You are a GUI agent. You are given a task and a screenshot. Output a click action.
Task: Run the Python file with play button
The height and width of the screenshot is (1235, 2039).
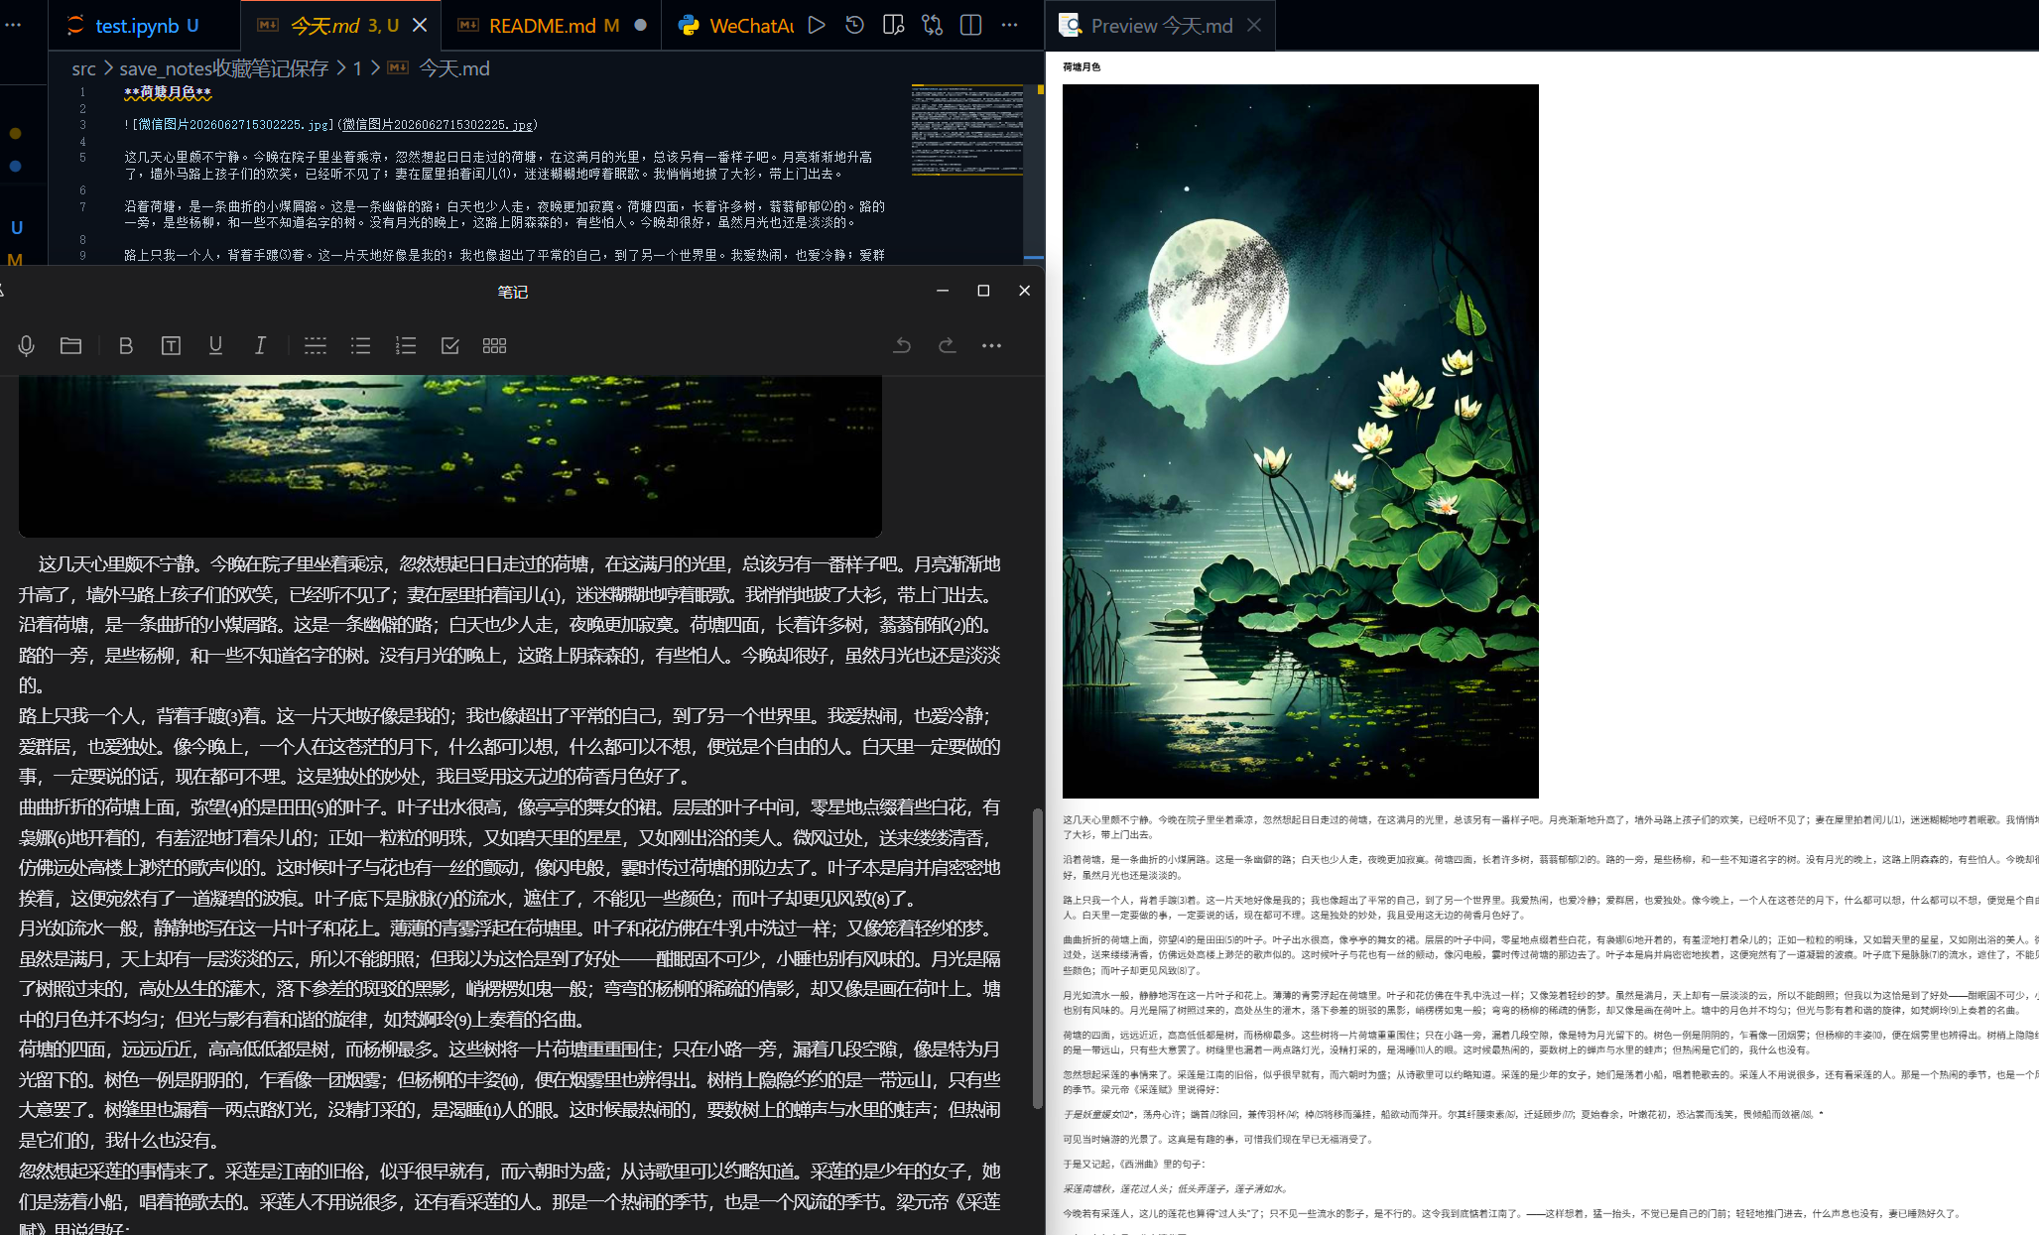(x=817, y=25)
